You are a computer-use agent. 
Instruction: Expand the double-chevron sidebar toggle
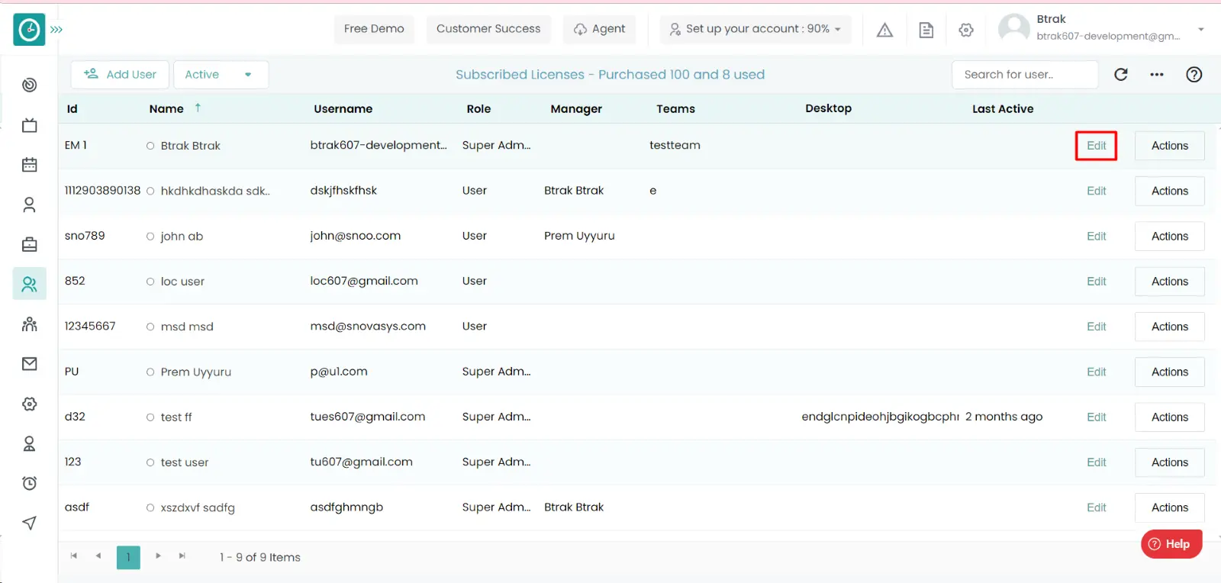[x=56, y=30]
